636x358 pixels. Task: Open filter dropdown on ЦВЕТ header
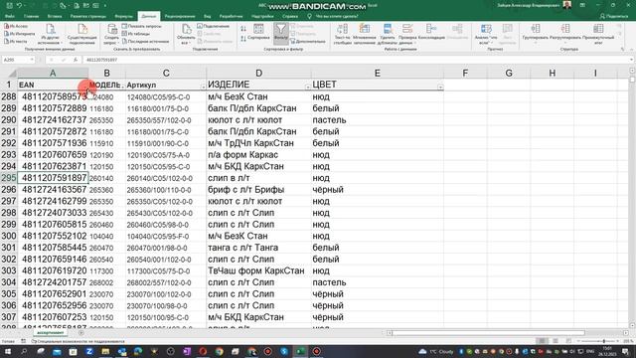click(440, 87)
